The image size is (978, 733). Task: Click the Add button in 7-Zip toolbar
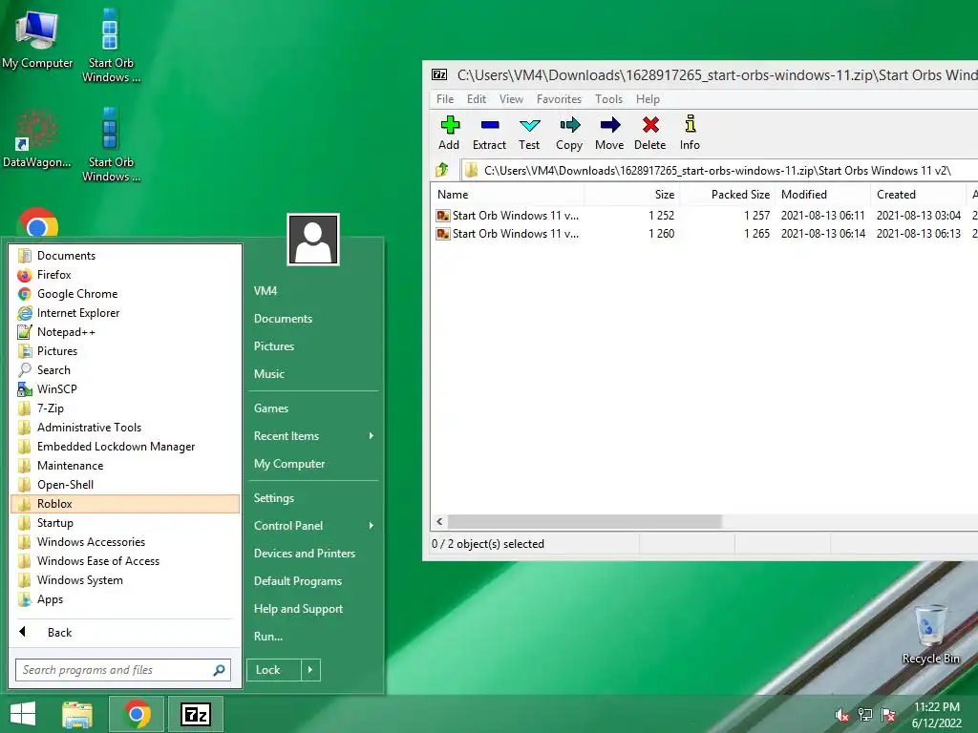click(x=449, y=133)
